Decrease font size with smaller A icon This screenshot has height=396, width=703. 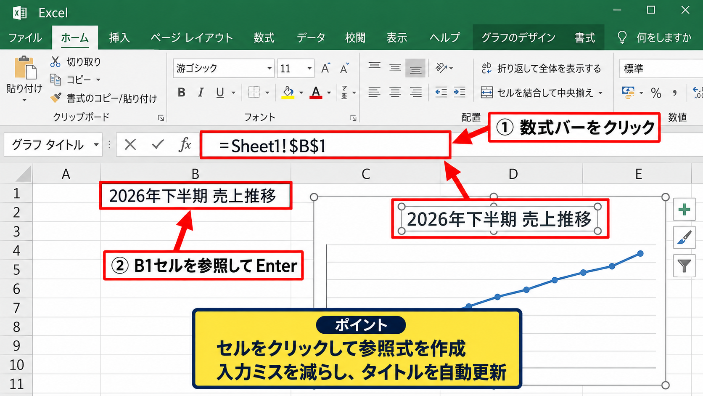click(344, 68)
